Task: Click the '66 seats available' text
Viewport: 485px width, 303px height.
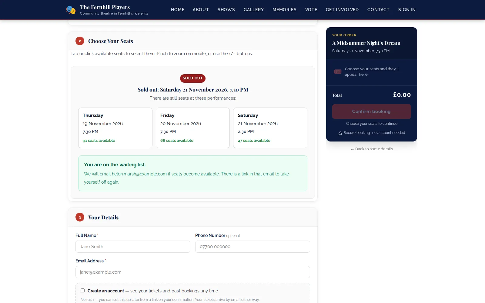Action: coord(177,141)
